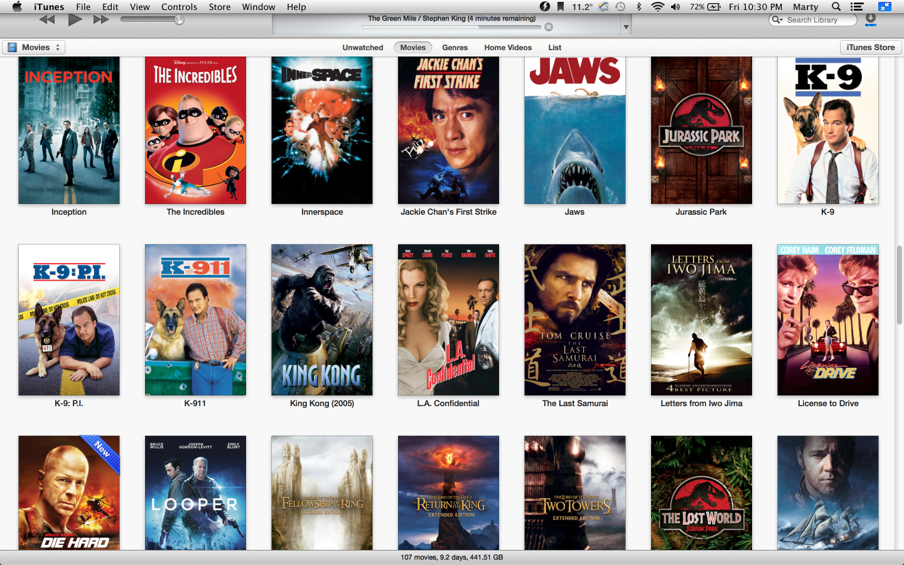Click the lightning bolt menu bar icon
The image size is (904, 565).
[x=544, y=7]
